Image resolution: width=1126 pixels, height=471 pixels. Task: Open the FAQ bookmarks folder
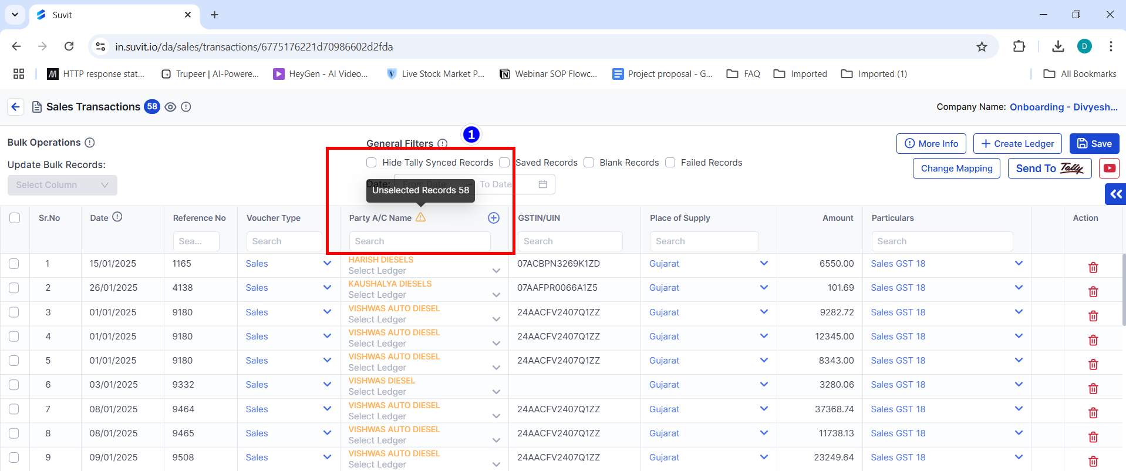click(743, 74)
